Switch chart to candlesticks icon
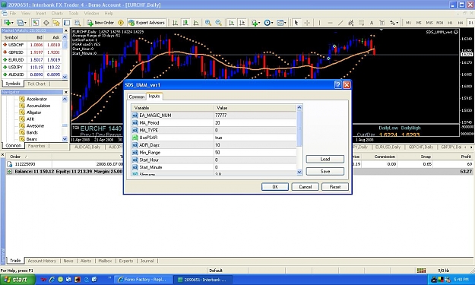The height and width of the screenshot is (285, 475). click(185, 23)
